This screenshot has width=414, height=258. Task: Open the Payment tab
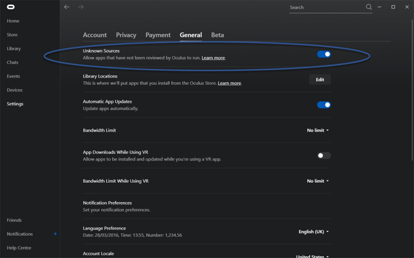[x=158, y=35]
